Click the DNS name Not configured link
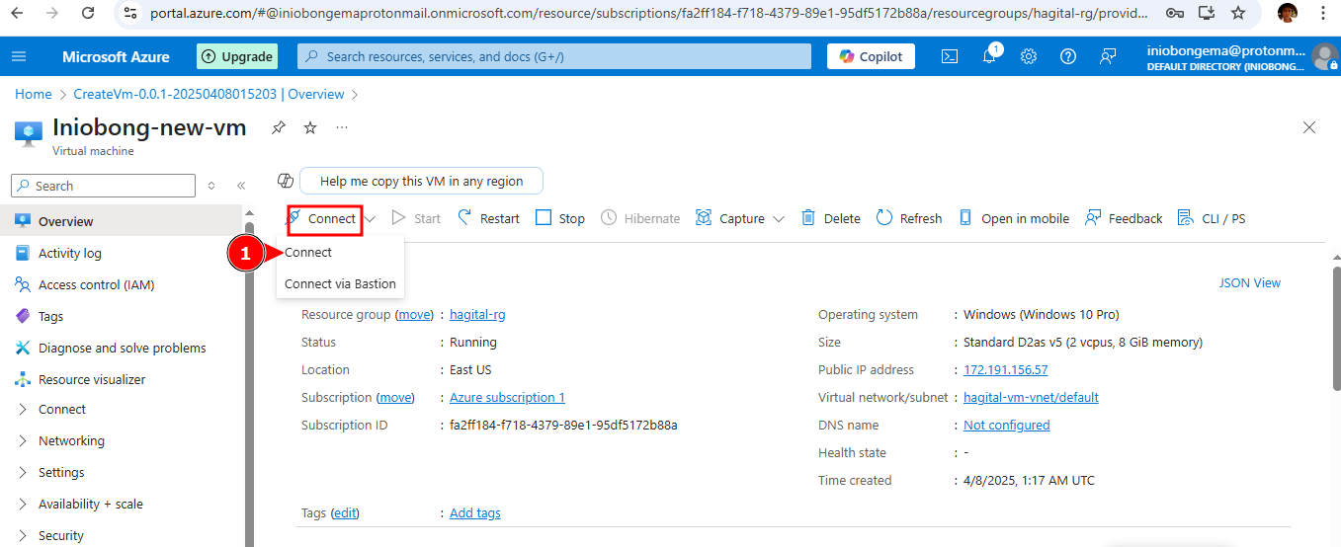The width and height of the screenshot is (1341, 547). (x=1006, y=425)
